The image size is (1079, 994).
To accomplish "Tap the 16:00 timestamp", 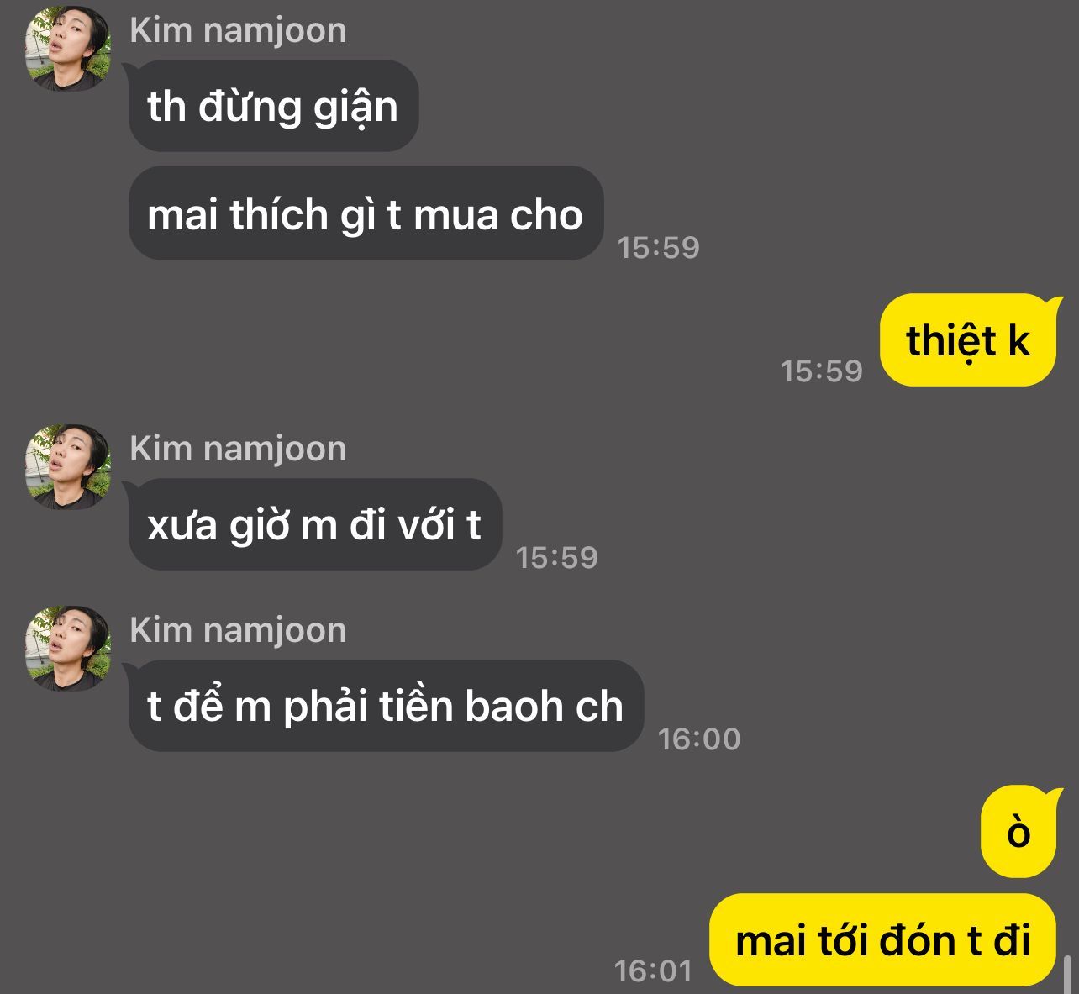I will (x=699, y=739).
